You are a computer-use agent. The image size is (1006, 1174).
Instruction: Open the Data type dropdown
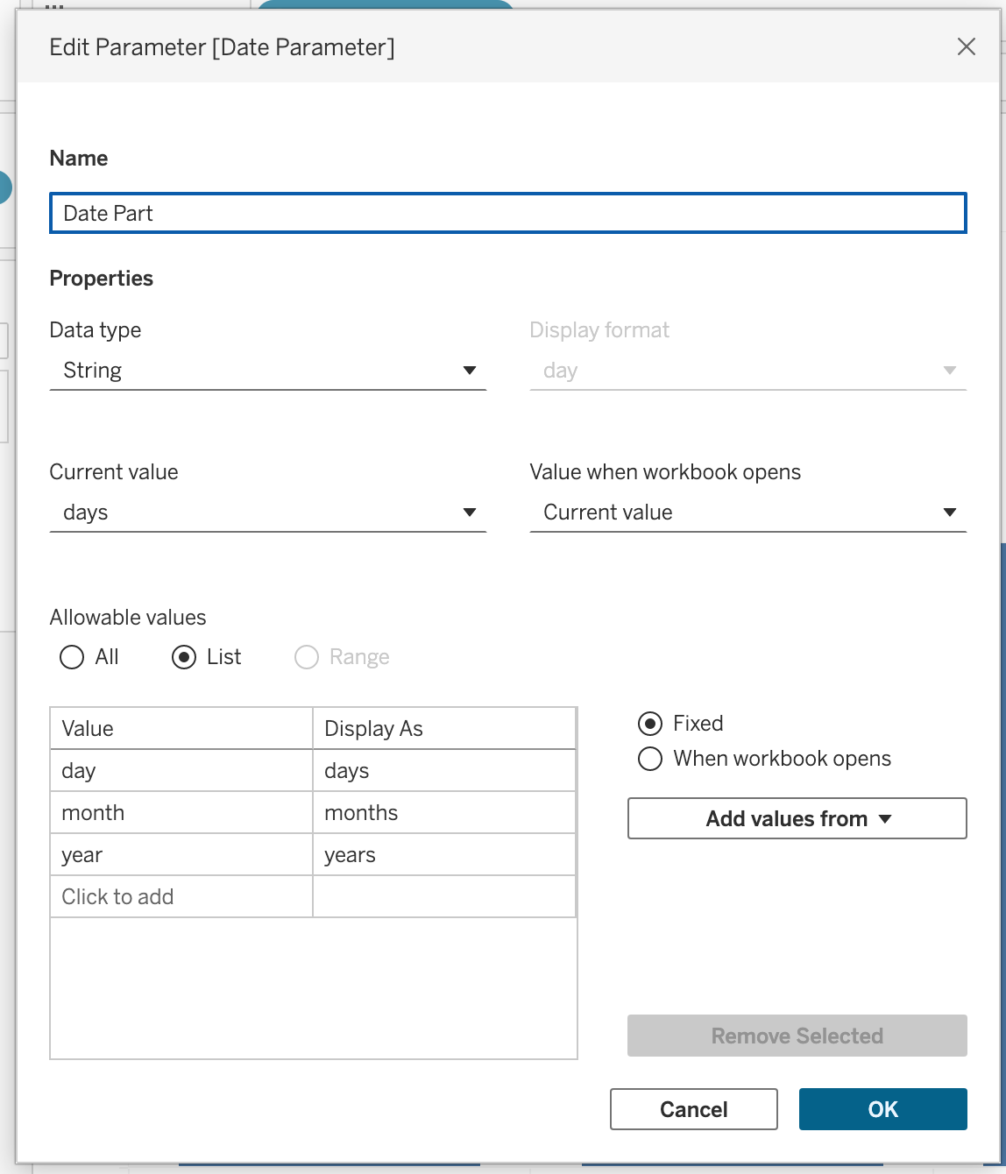click(x=267, y=371)
